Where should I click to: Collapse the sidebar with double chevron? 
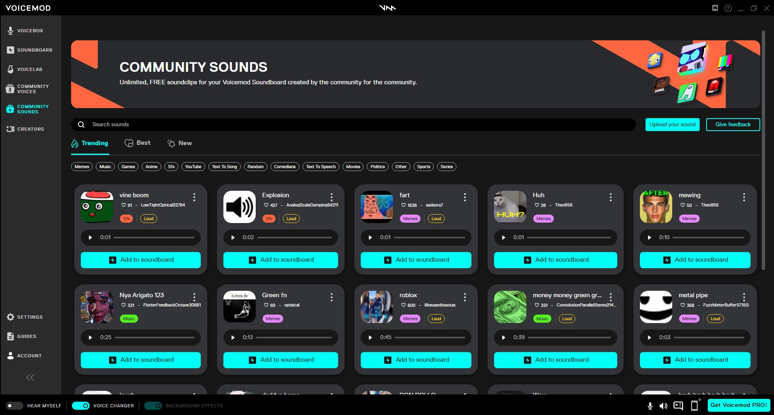pos(30,377)
